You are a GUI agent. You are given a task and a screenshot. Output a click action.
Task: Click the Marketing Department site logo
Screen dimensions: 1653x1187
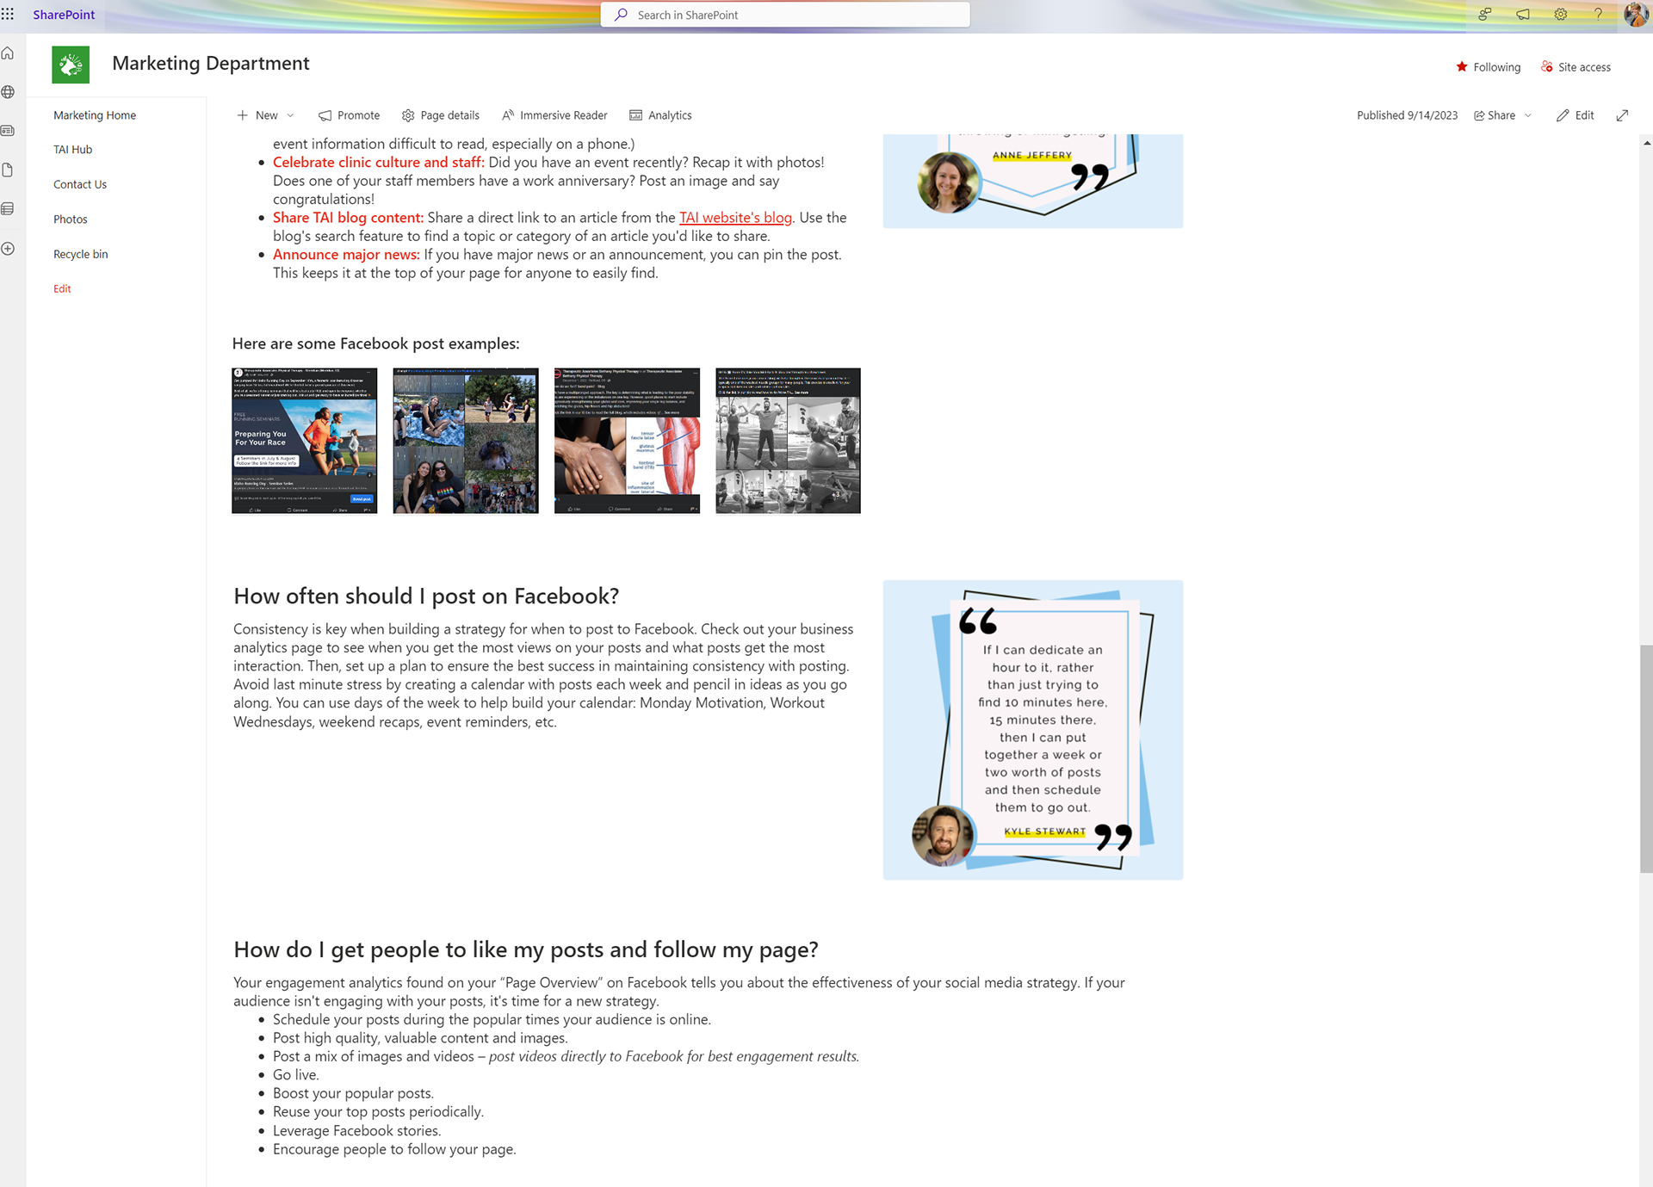click(x=71, y=65)
